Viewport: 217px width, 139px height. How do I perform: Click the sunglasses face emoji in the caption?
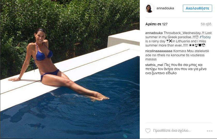pyautogui.click(x=204, y=45)
